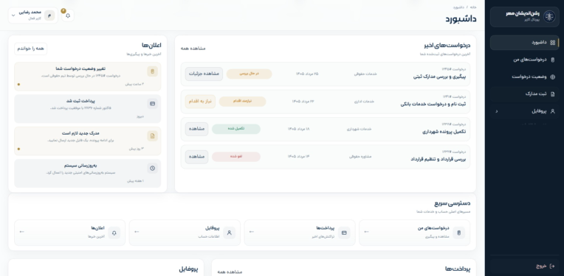Open the notifications bell icon in header

[68, 15]
